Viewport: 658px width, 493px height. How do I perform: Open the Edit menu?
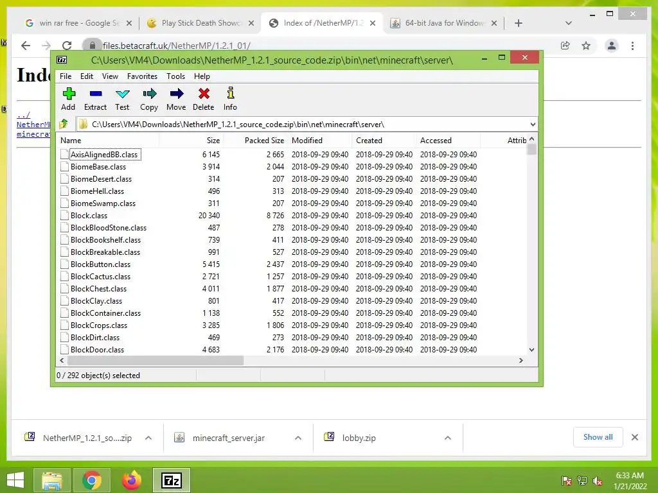point(87,76)
